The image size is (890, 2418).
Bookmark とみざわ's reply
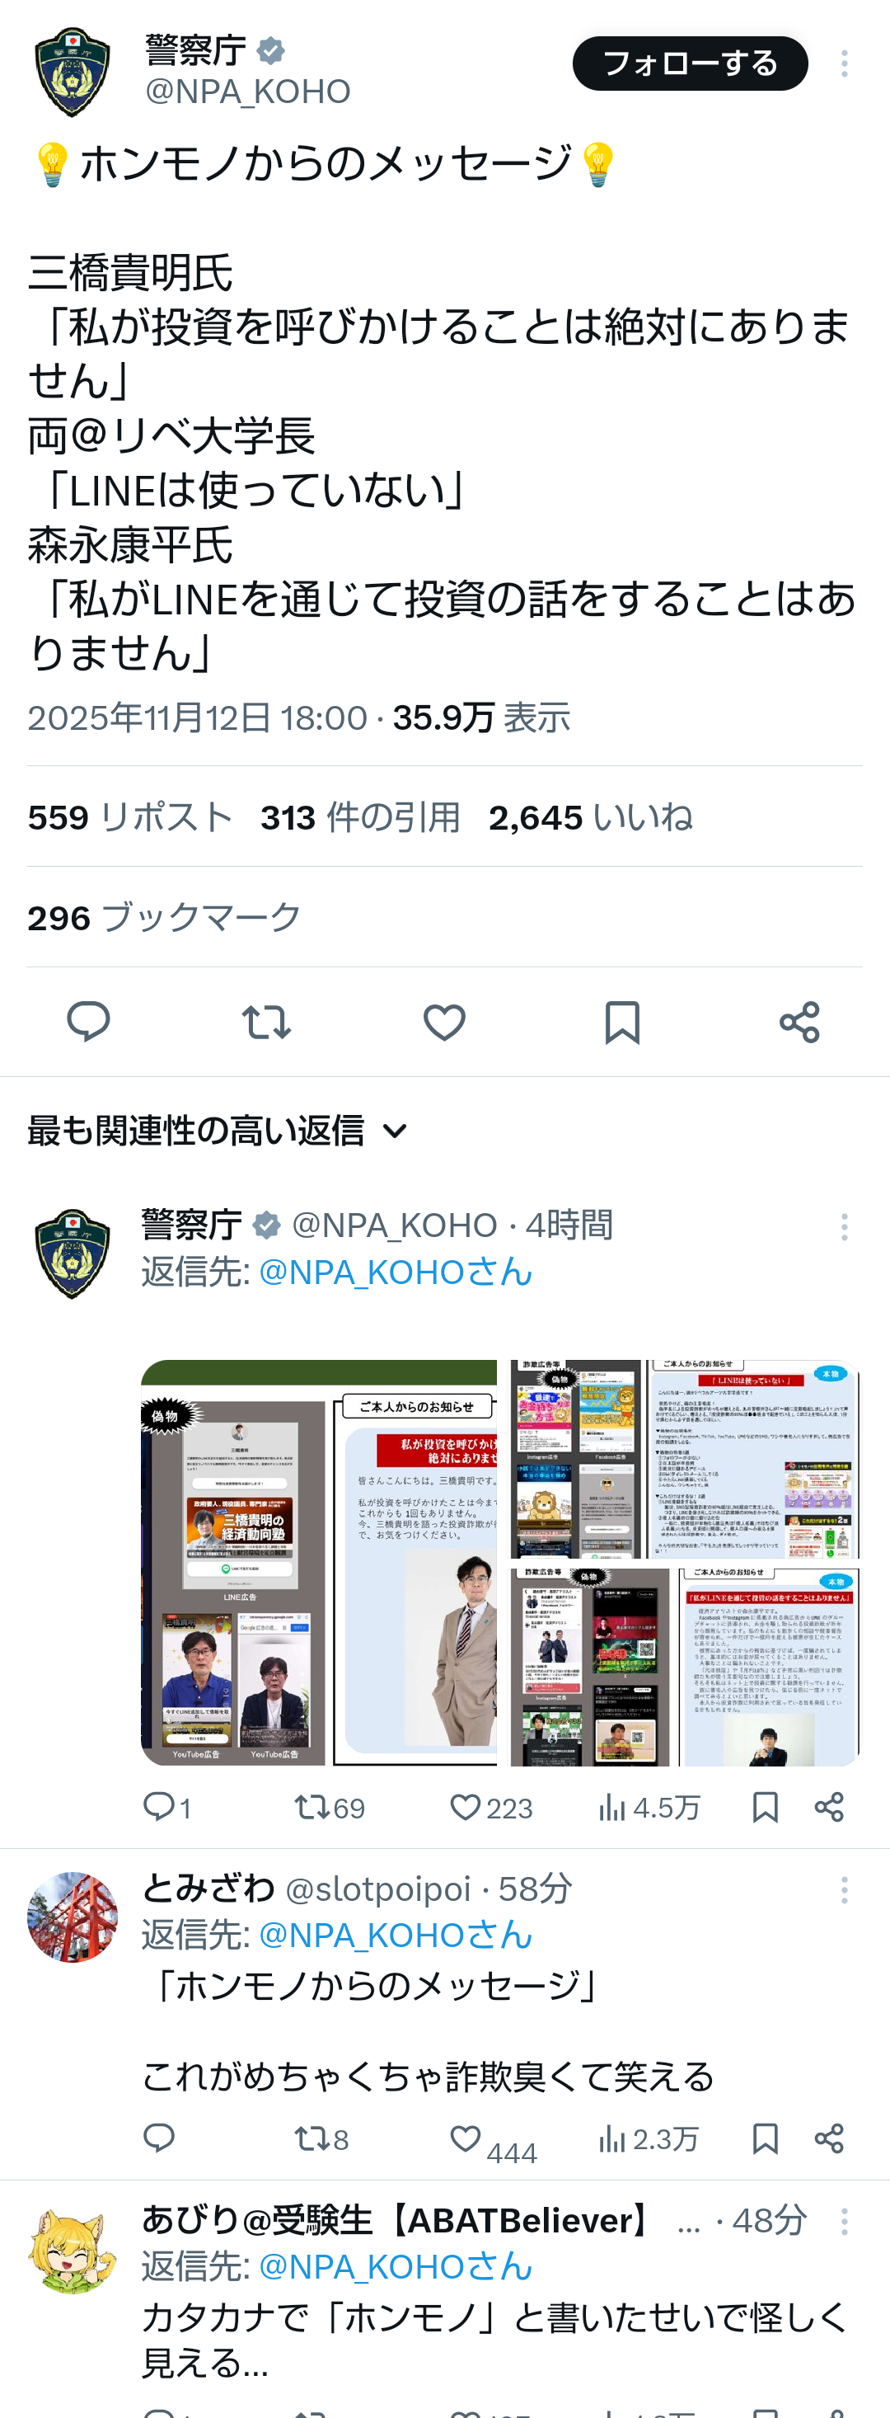766,2139
